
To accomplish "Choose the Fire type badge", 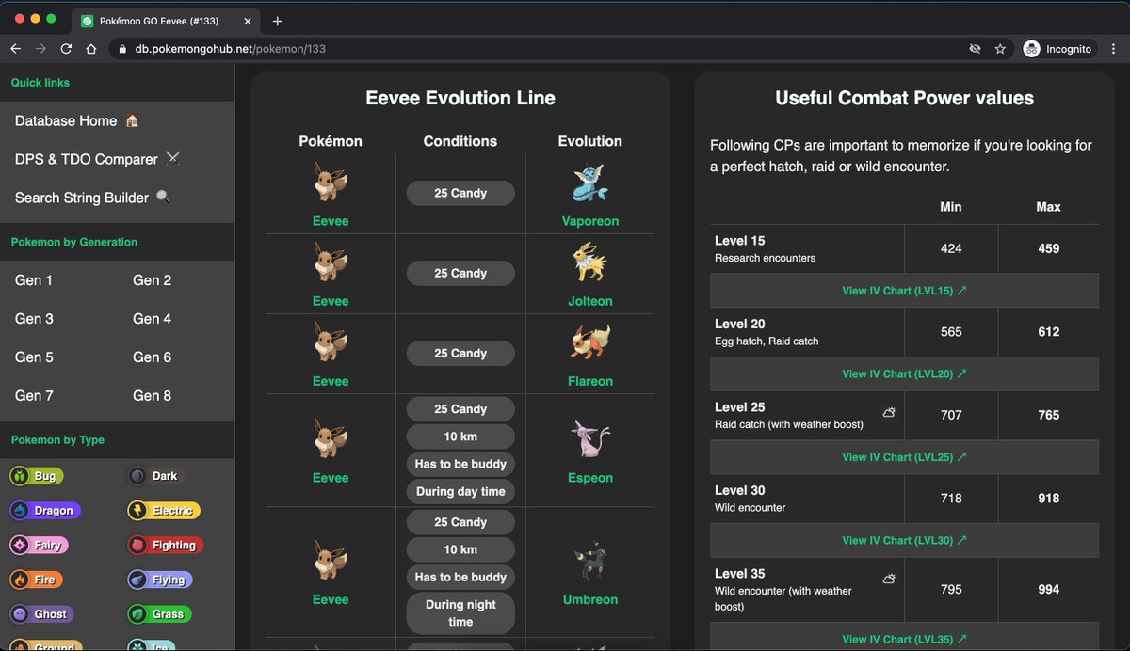I will [36, 580].
